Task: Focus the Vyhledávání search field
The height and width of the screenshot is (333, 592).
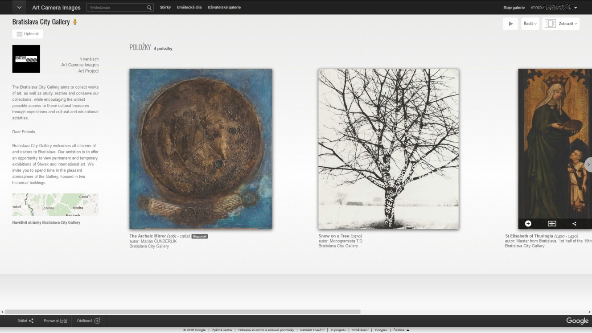Action: (x=116, y=8)
